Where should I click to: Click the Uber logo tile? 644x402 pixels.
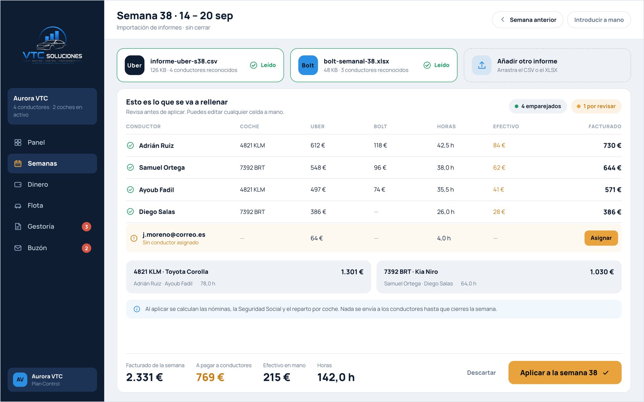[x=135, y=65]
